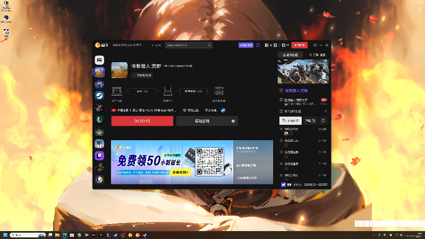425x239 pixels.
Task: Open the Monster Hunter community banner image
Action: point(303,72)
